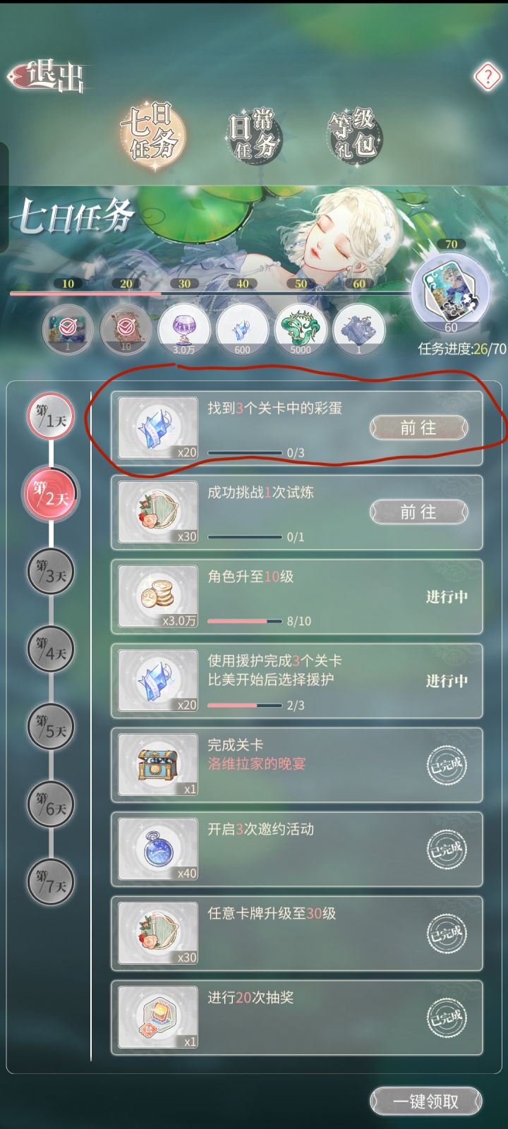Click 前往 for the 试炼 trial challenge task
The width and height of the screenshot is (508, 1129).
419,512
